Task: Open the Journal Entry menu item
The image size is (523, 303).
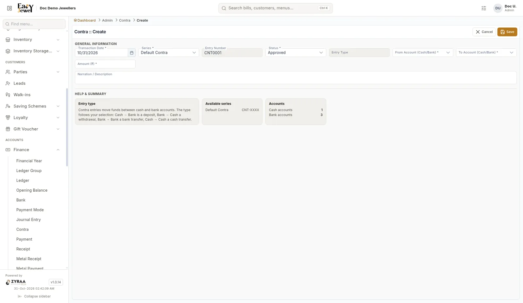Action: (x=28, y=220)
